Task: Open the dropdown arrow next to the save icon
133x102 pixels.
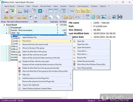Action: (30, 11)
